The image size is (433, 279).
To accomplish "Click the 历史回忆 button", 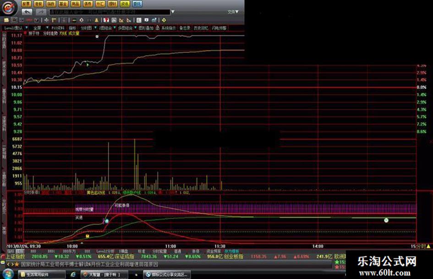I will [x=201, y=28].
